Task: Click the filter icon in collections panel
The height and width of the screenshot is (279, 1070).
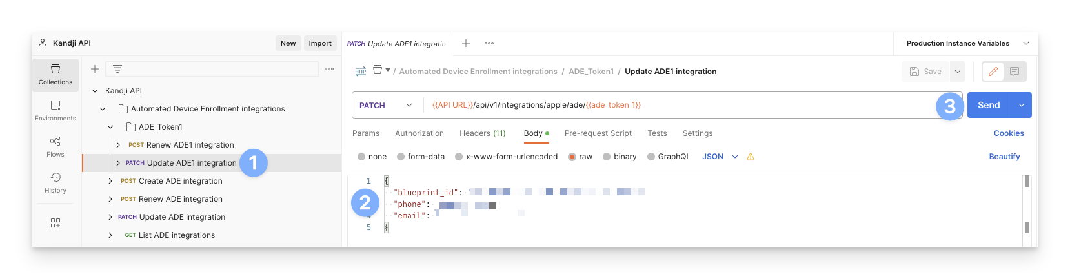Action: tap(117, 69)
